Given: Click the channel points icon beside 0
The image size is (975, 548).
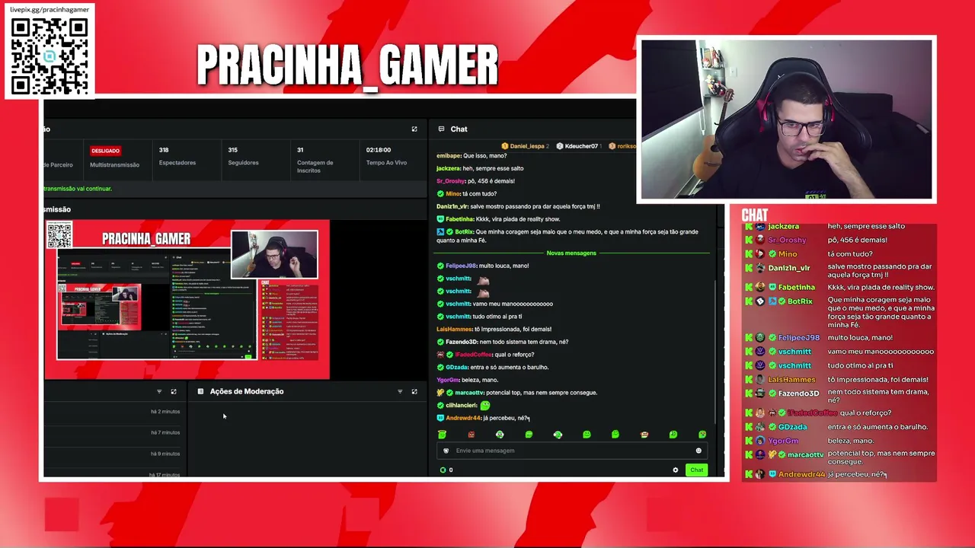Looking at the screenshot, I should coord(443,470).
